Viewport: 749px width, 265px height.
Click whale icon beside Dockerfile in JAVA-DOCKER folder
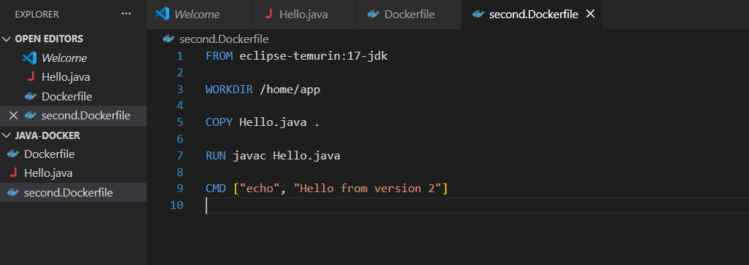click(13, 154)
